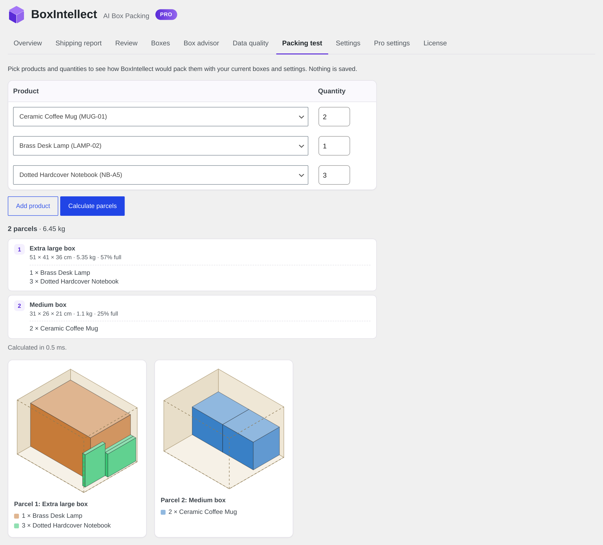
Task: Click the quantity field showing 3
Action: coord(334,175)
